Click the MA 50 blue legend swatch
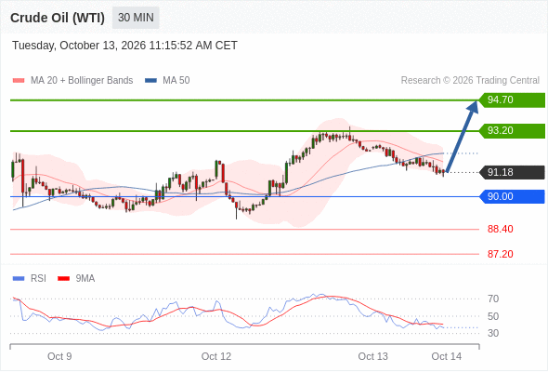The height and width of the screenshot is (372, 548). coord(150,81)
